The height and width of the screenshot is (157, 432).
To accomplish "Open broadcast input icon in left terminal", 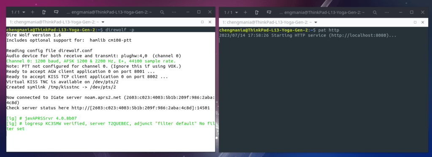I will pyautogui.click(x=56, y=12).
